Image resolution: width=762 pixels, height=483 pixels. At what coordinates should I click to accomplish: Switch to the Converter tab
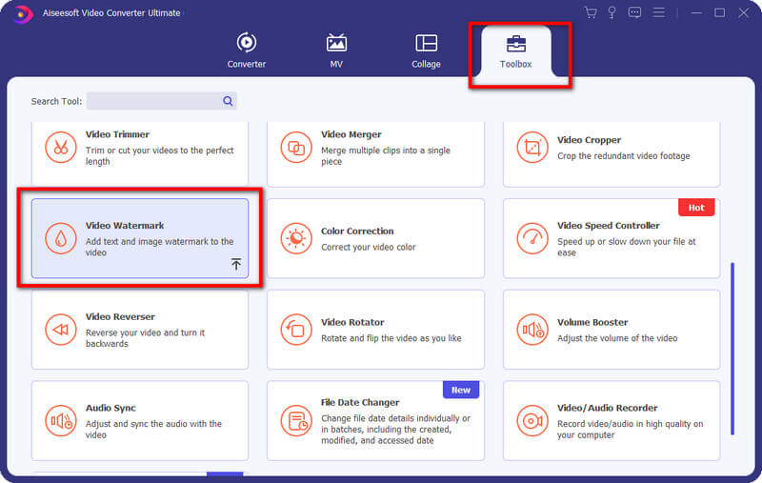pyautogui.click(x=246, y=50)
